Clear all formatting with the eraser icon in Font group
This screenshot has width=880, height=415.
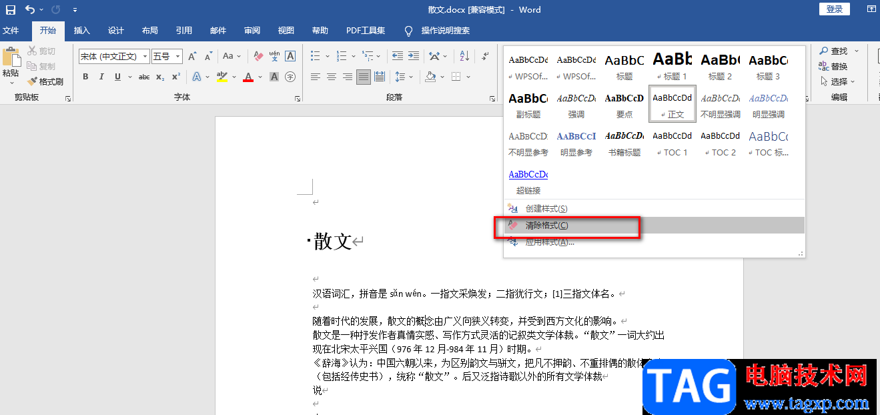259,57
